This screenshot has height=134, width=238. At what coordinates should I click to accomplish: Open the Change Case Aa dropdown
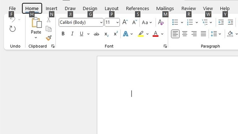(147, 22)
